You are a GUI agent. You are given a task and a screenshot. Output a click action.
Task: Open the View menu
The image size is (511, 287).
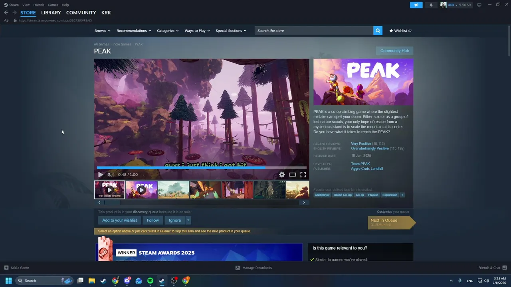point(26,5)
